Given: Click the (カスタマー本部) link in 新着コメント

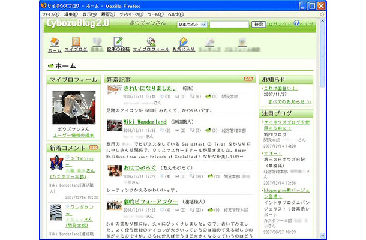Looking at the screenshot, I should (x=68, y=177).
